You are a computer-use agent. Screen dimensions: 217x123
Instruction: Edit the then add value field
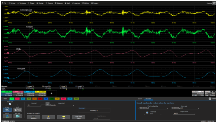click(184, 108)
